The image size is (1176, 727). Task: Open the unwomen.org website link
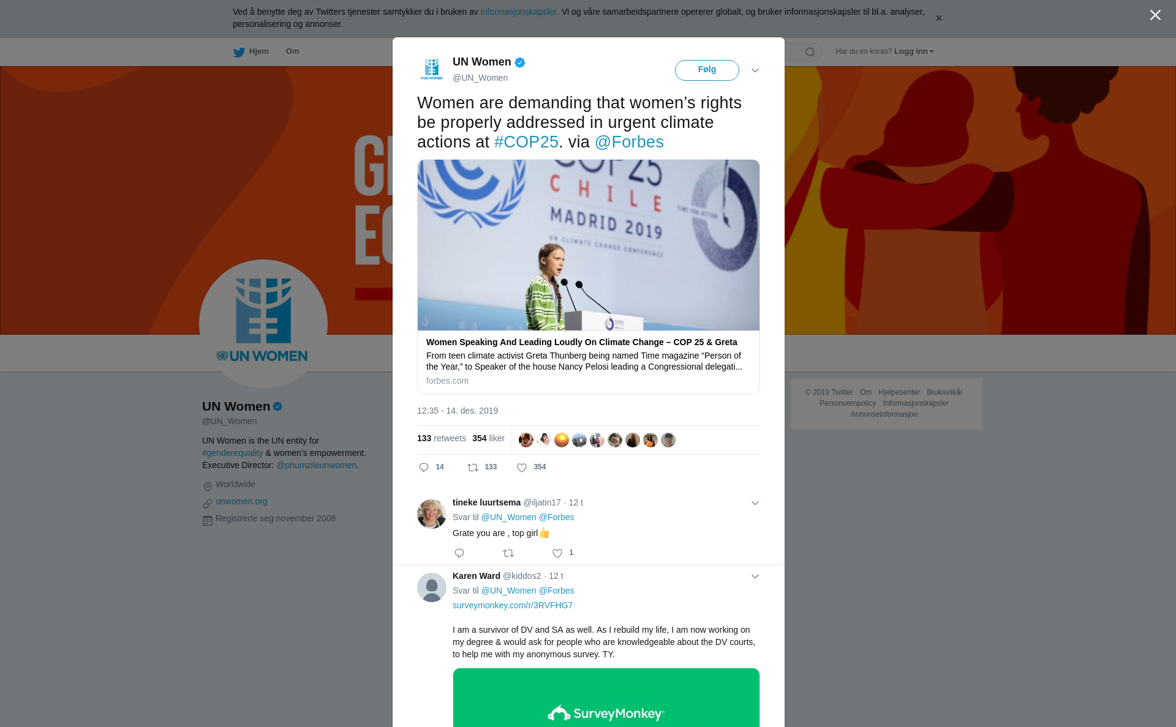(x=241, y=501)
